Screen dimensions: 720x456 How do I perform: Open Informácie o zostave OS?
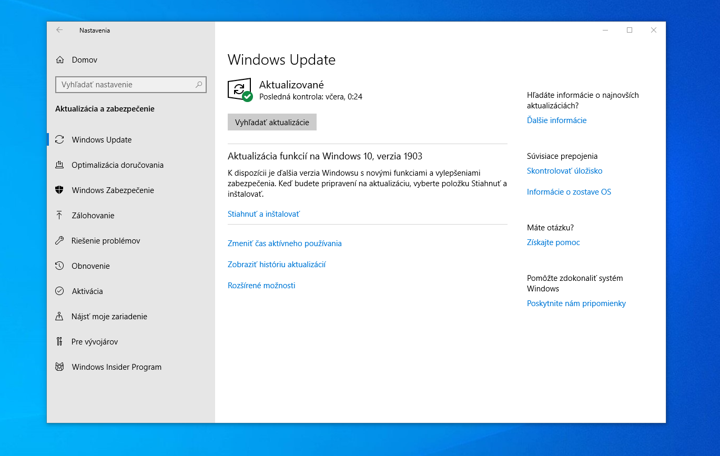[569, 192]
